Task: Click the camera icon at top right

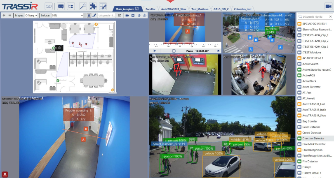Action: [328, 6]
